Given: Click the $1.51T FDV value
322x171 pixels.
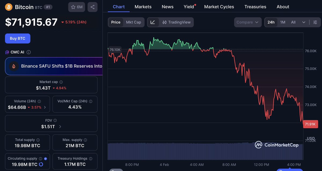Looking at the screenshot, I should 48,127.
